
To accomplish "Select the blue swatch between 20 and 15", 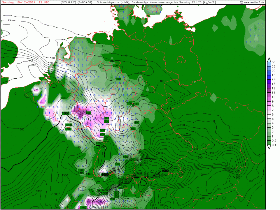I will (269, 73).
